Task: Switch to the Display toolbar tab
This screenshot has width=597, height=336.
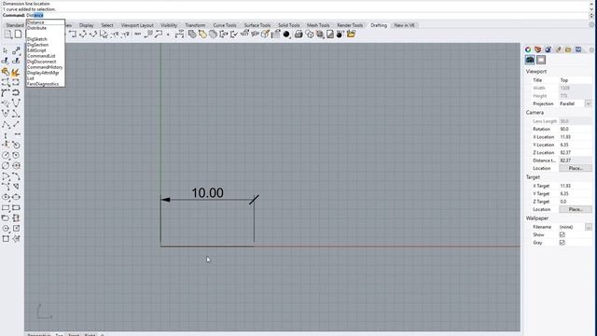Action: coord(87,25)
